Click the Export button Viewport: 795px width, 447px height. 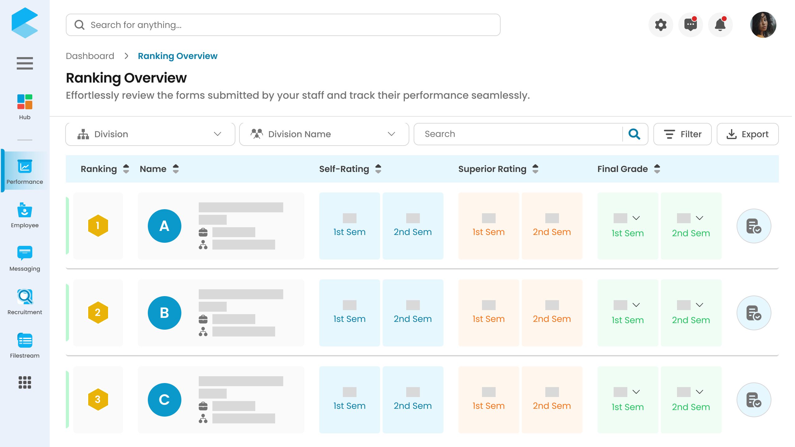(x=748, y=134)
